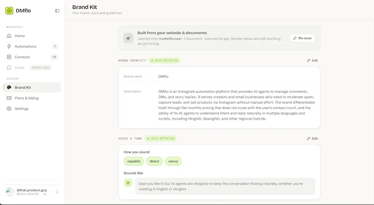Image resolution: width=374 pixels, height=205 pixels.
Task: Click the 'Your brand voice and guidelines' subtitle
Action: (x=97, y=13)
